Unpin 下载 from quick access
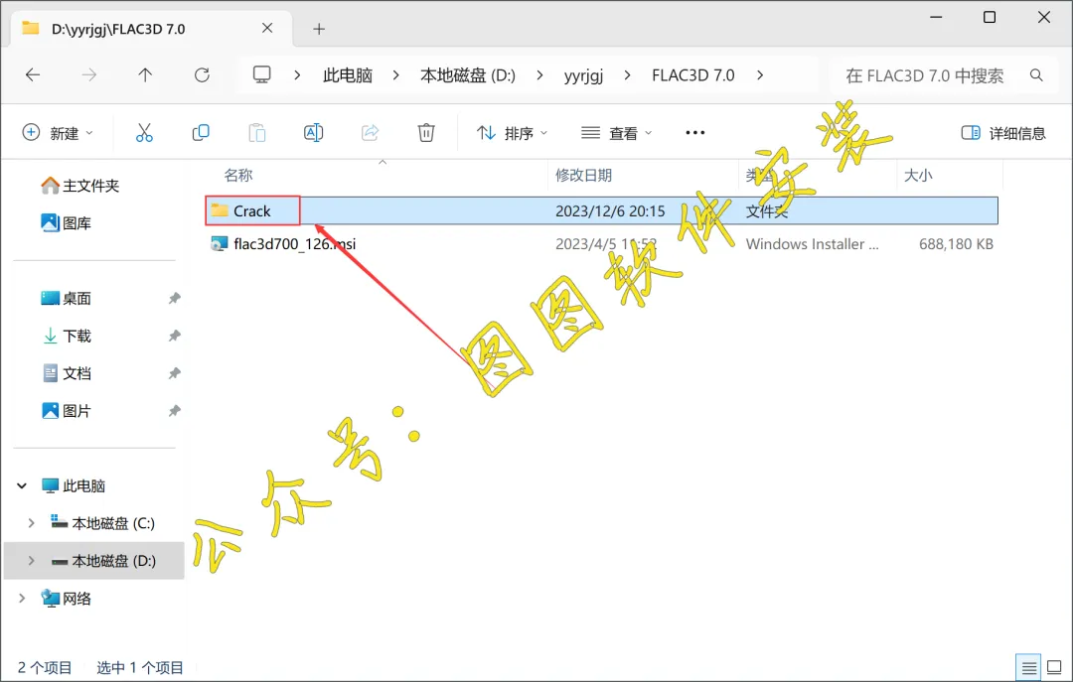The image size is (1073, 682). pyautogui.click(x=175, y=336)
